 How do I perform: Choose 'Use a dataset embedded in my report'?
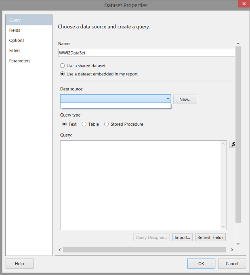coord(63,74)
